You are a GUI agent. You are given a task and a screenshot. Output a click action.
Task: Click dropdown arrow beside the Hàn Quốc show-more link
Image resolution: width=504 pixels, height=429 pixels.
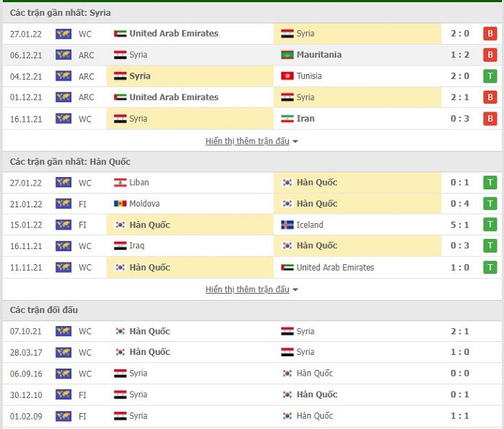pyautogui.click(x=295, y=290)
